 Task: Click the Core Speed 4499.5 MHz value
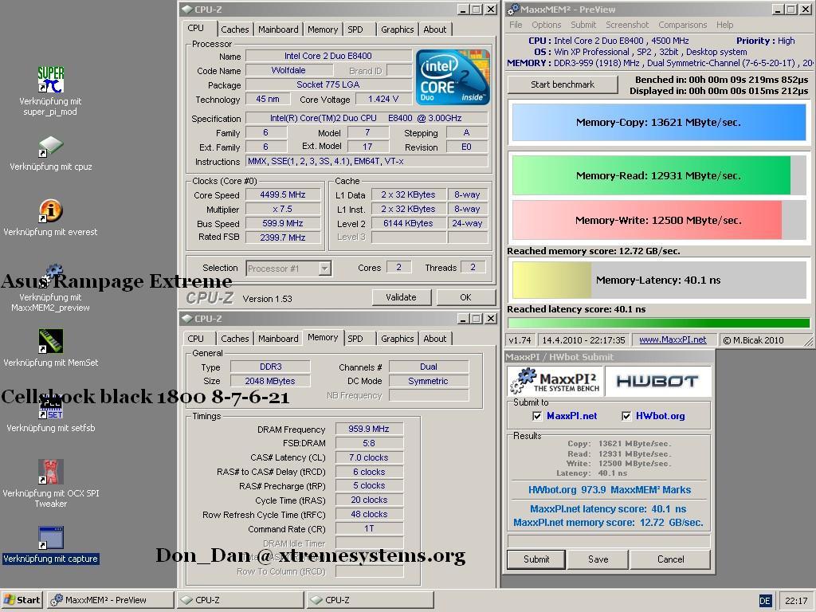coord(283,194)
